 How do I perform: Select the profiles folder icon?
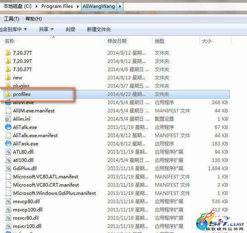[8, 94]
